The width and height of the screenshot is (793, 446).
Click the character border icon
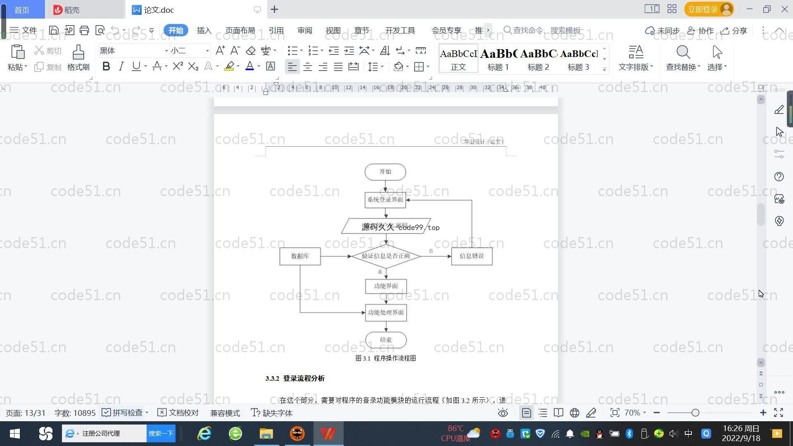click(x=271, y=66)
